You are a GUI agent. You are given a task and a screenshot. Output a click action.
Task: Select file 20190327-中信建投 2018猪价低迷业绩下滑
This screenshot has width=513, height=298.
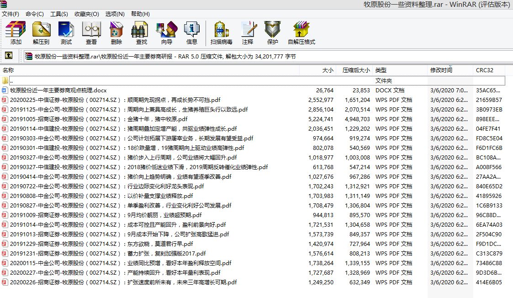[x=139, y=167]
